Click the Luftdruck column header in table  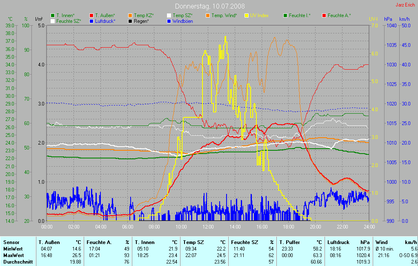tap(338, 242)
